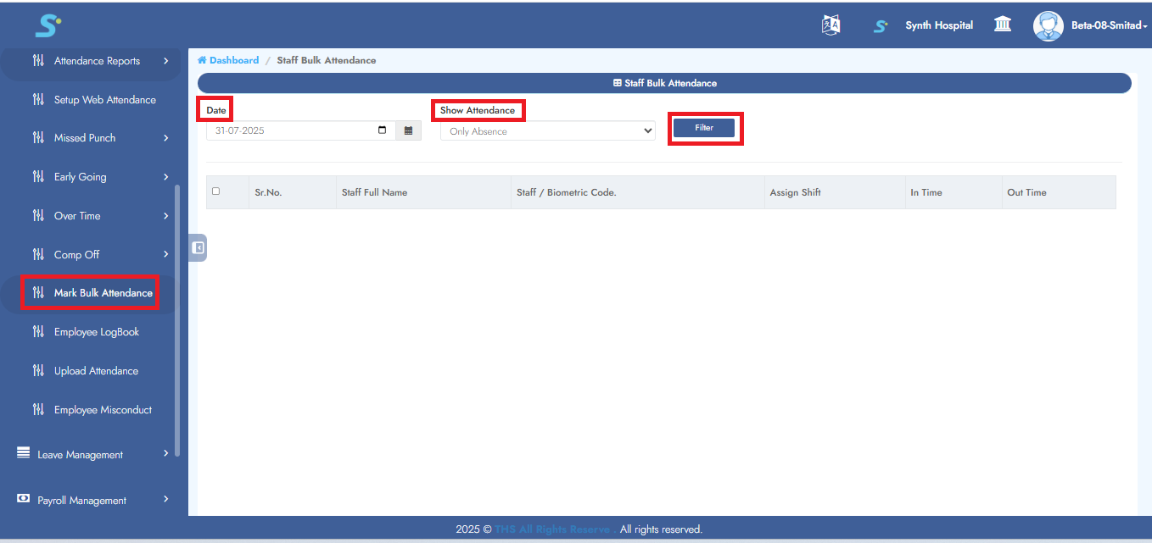The width and height of the screenshot is (1152, 543).
Task: Click the S logo at top left
Action: (x=48, y=26)
